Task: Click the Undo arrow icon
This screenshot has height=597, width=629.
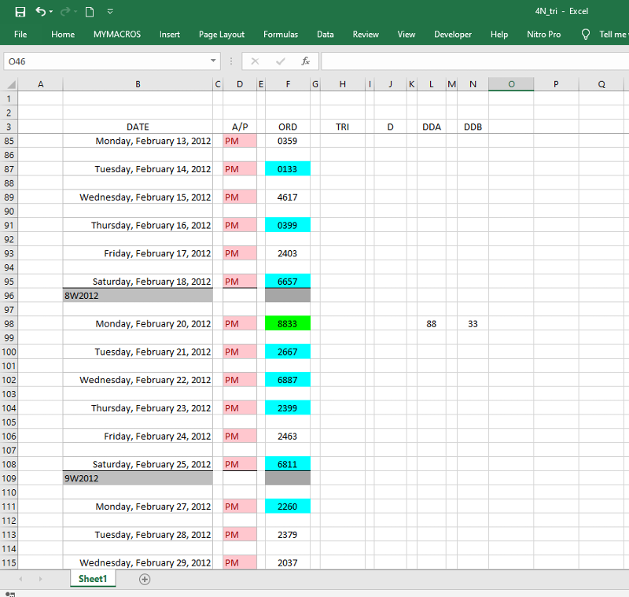Action: point(40,12)
